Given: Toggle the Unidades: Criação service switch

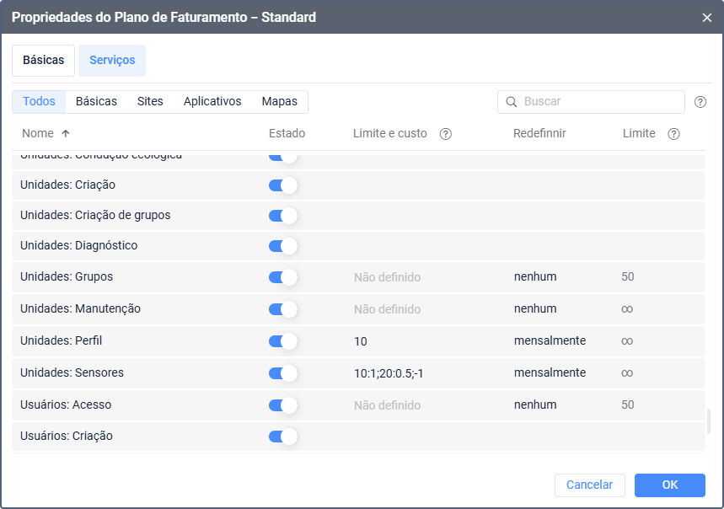Looking at the screenshot, I should pos(283,185).
